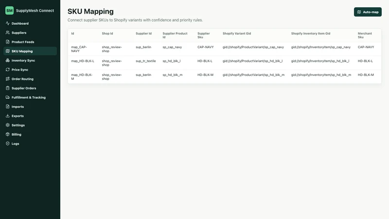Screen dimensions: 389x219
Task: Open Order Routing page
Action: click(x=30, y=79)
